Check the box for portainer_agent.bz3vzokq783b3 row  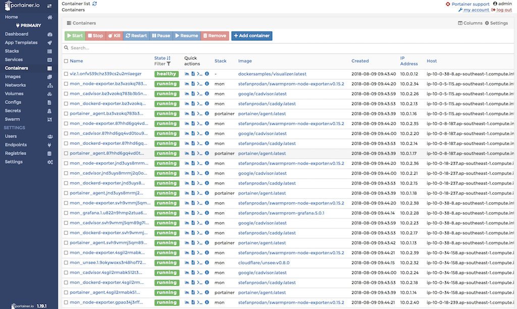coord(66,114)
